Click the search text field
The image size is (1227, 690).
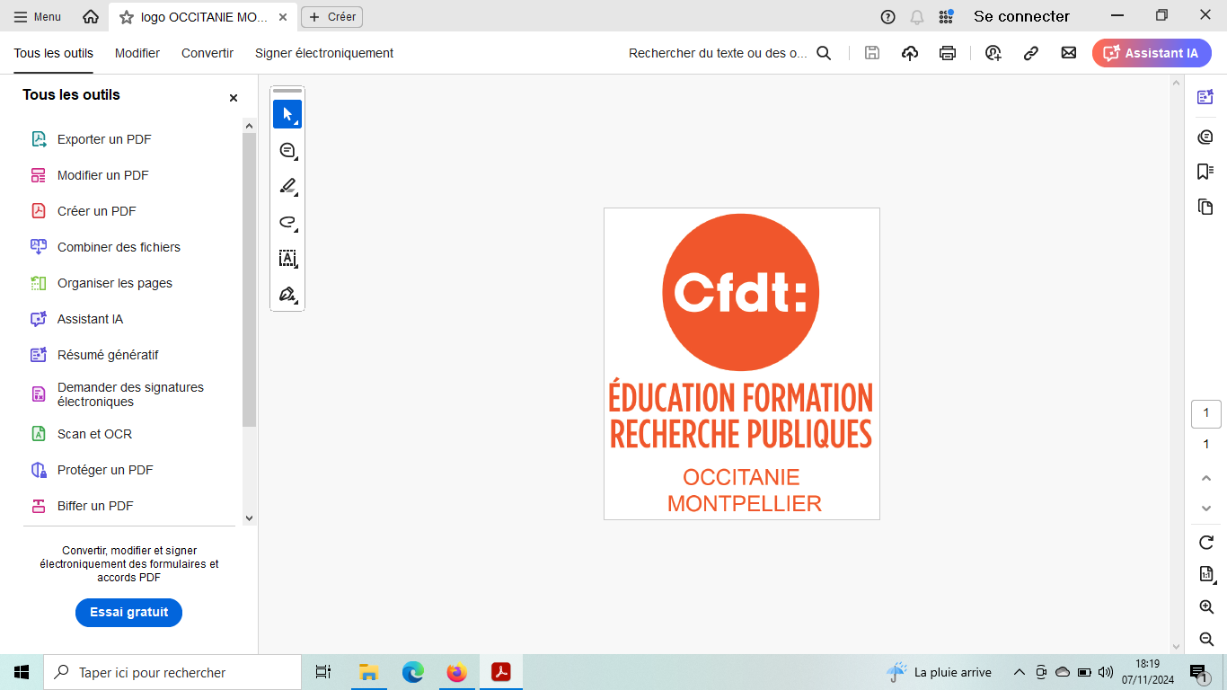point(718,53)
